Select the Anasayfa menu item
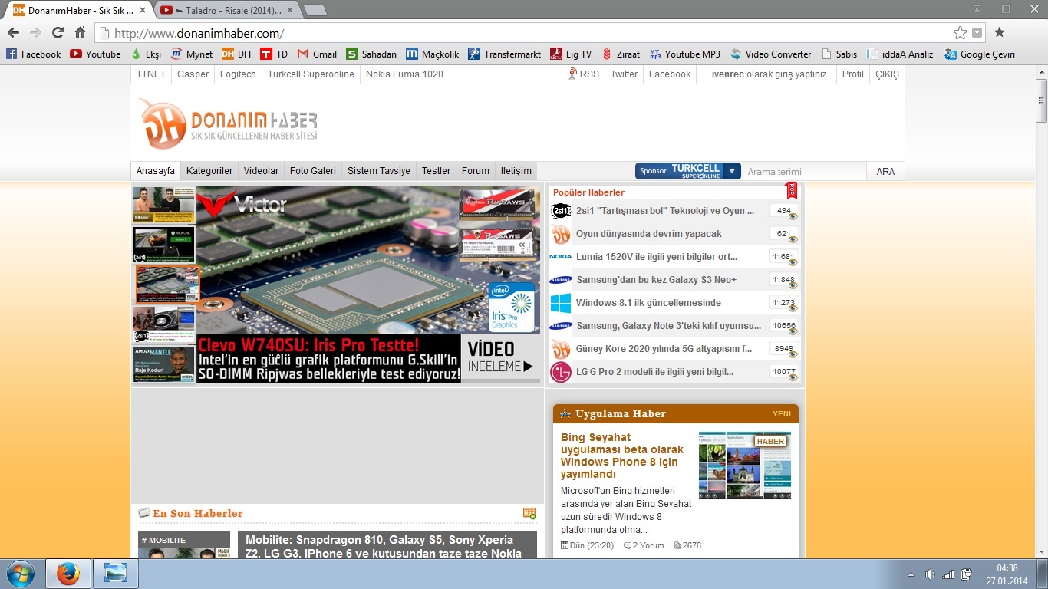 [x=156, y=171]
